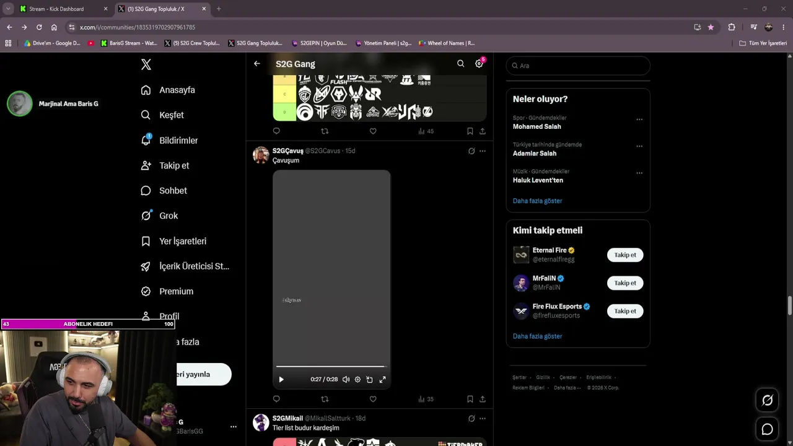Go to Anasayfa in the sidebar
The width and height of the screenshot is (793, 446).
tap(168, 90)
